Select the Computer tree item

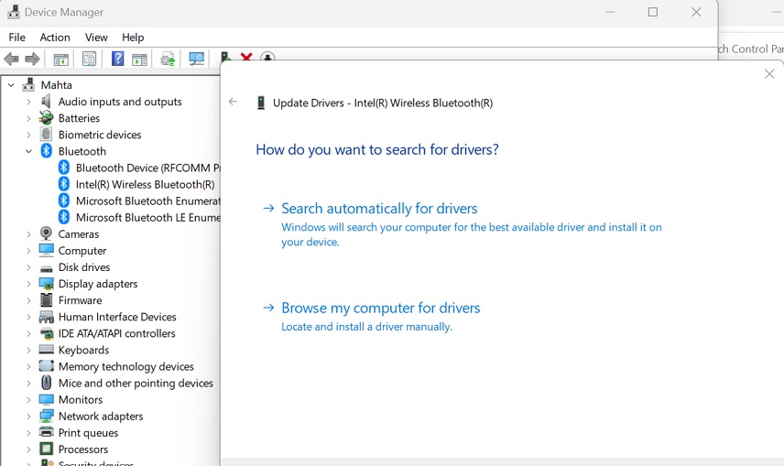[82, 251]
